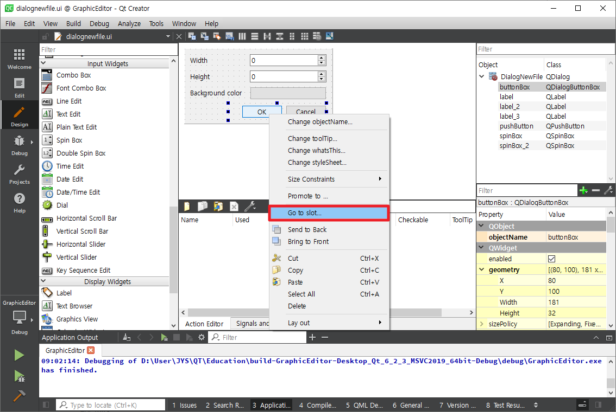Open Help mode in sidebar
Viewport: 616px width, 412px height.
pyautogui.click(x=19, y=203)
